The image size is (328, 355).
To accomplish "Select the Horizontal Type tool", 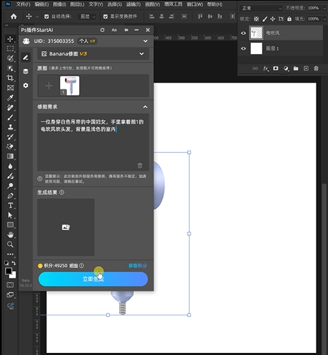I will click(10, 205).
